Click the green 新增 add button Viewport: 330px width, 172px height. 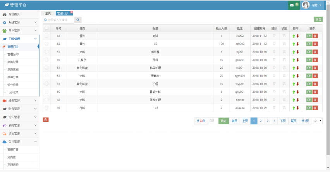pos(318,19)
